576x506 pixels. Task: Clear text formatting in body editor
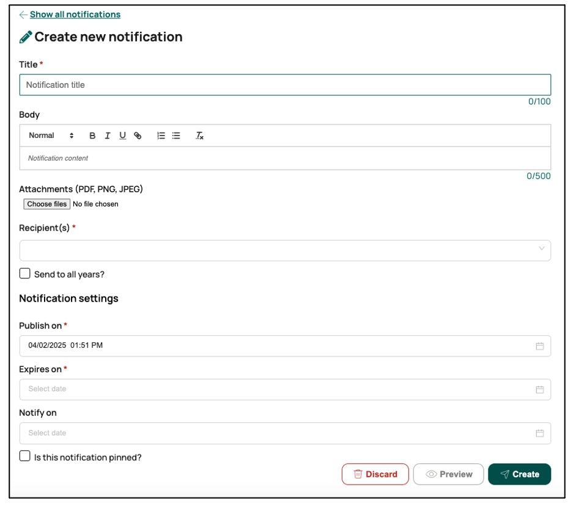199,136
